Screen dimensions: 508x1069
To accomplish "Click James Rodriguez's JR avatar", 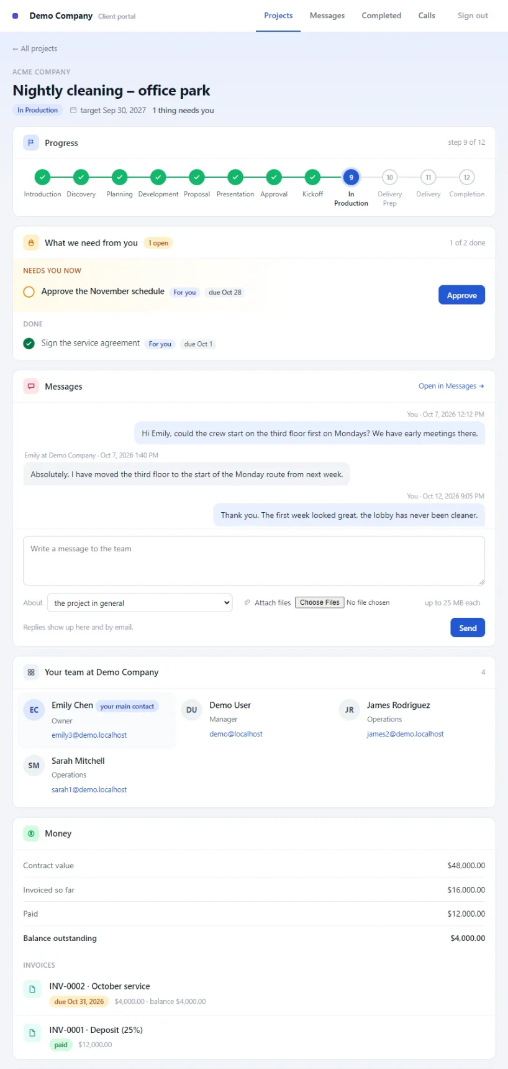I will click(x=350, y=710).
